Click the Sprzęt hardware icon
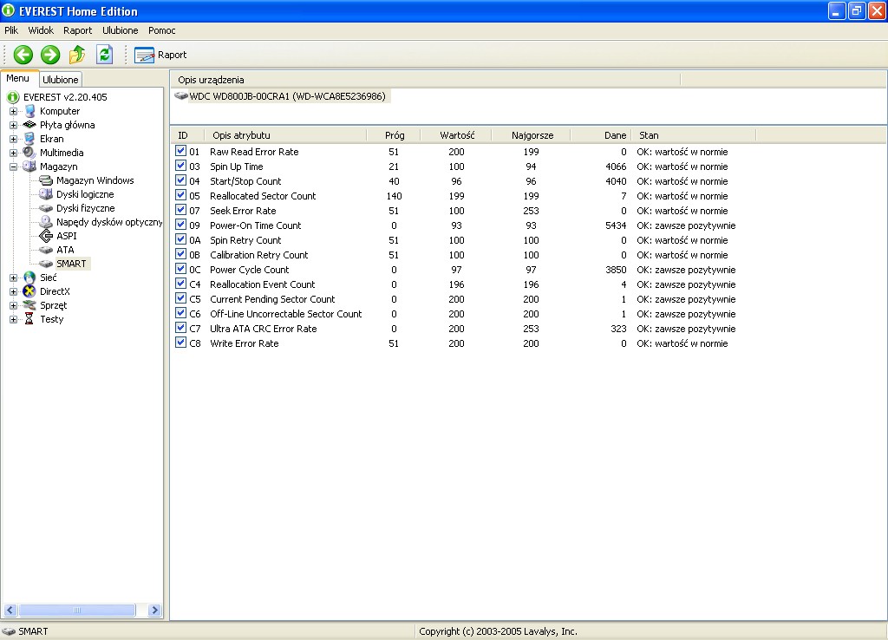 coord(29,305)
